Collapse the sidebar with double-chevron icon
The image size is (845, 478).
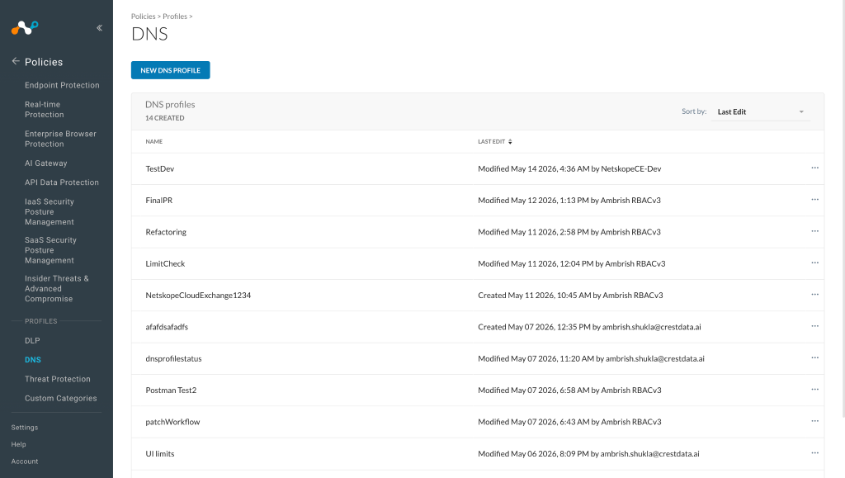click(99, 28)
